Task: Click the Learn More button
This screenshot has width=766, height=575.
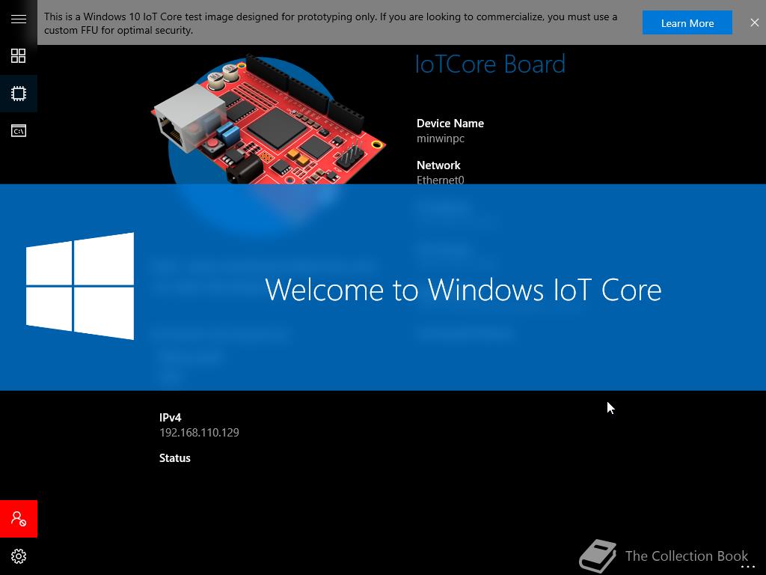Action: click(x=687, y=23)
